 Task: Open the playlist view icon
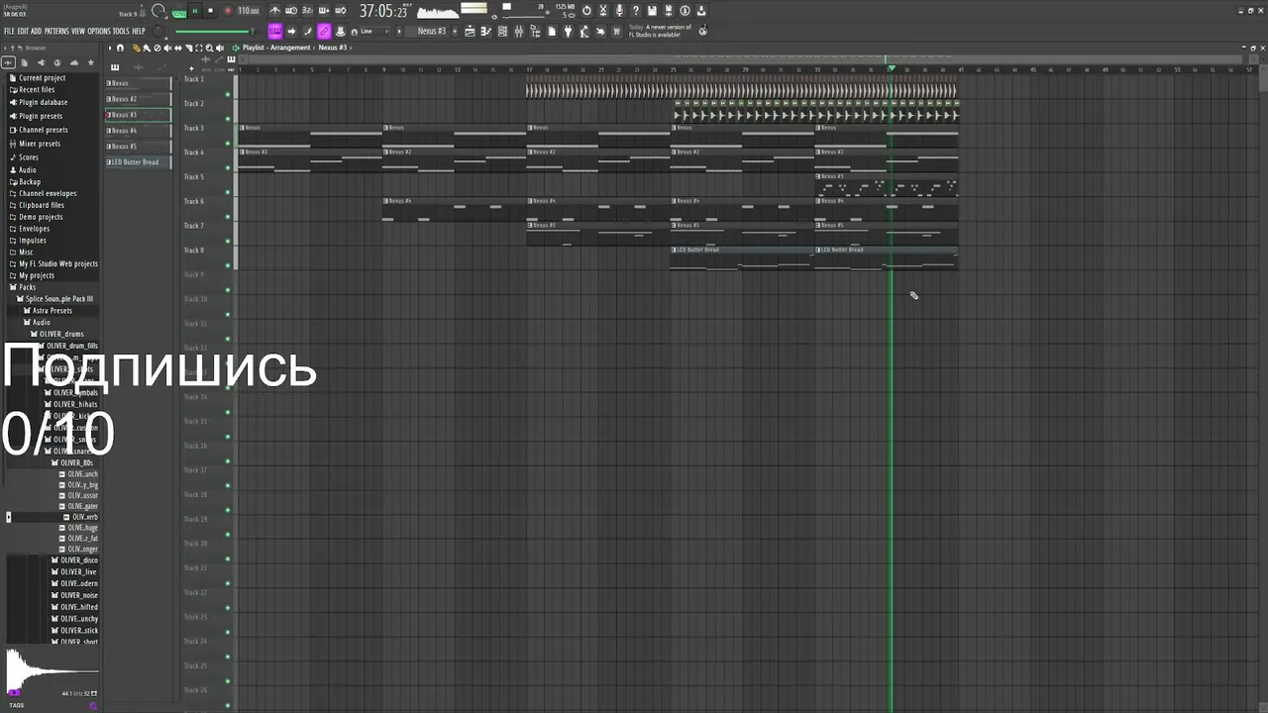[470, 31]
